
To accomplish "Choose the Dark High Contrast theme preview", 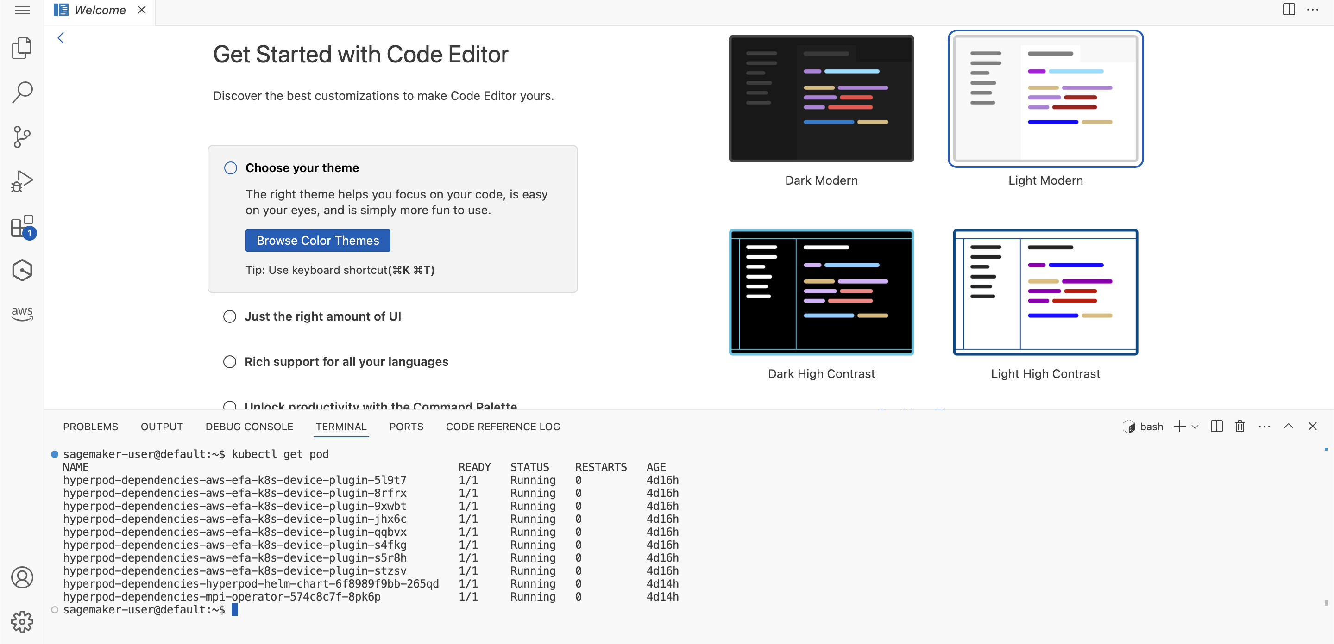I will [x=821, y=292].
